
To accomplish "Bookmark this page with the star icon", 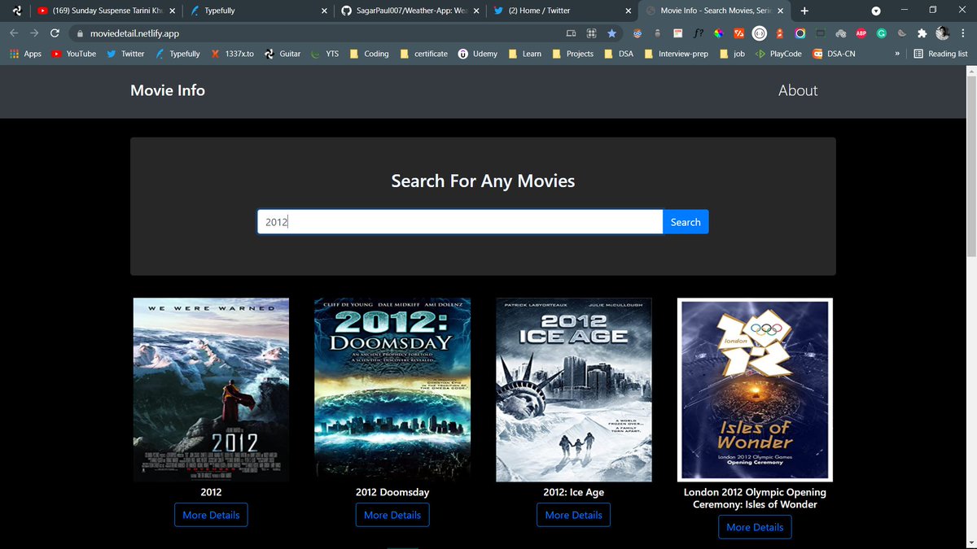I will pos(611,33).
